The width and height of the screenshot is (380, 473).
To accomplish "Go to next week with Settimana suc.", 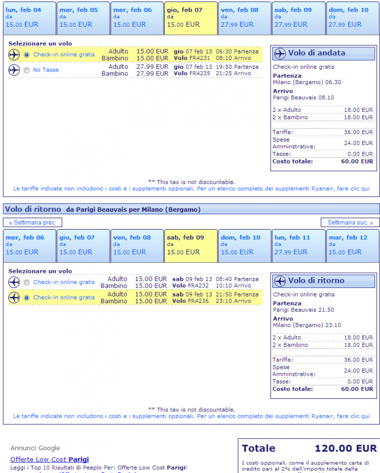I will click(x=350, y=222).
